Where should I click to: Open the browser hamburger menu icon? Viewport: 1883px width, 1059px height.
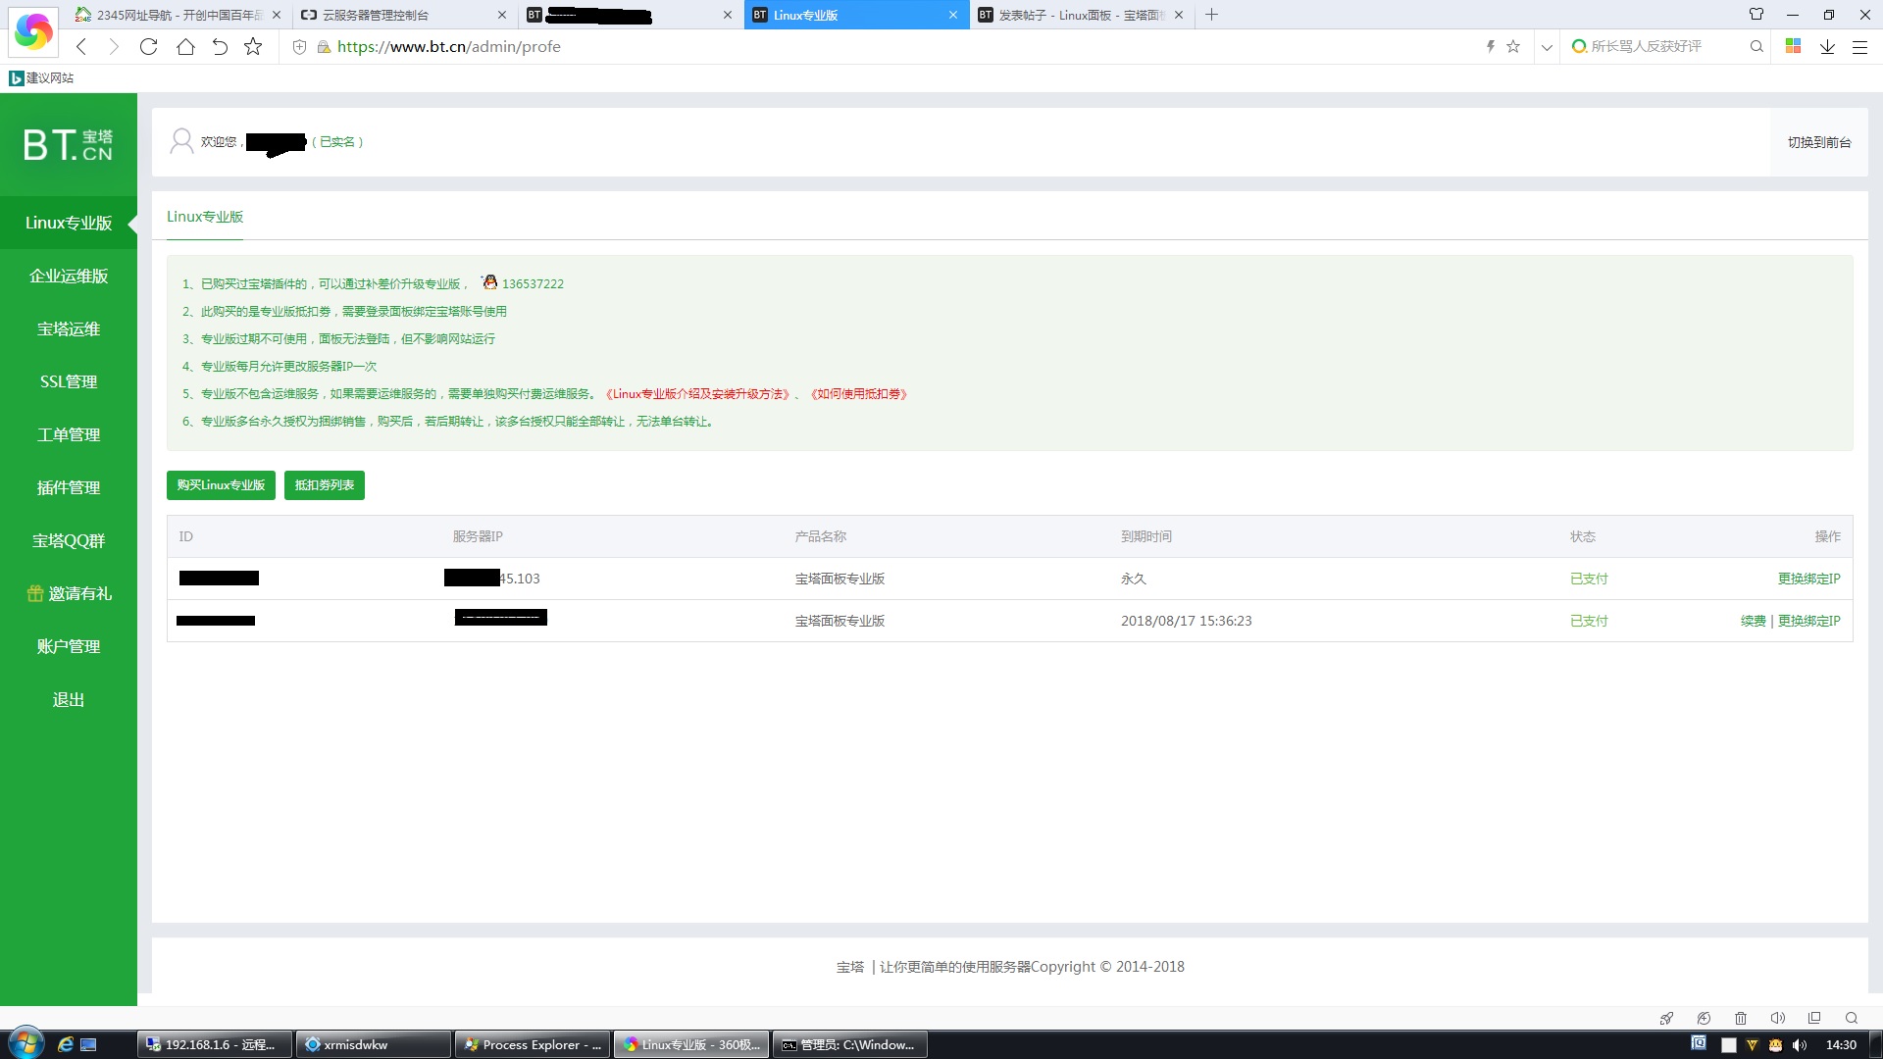[1859, 46]
